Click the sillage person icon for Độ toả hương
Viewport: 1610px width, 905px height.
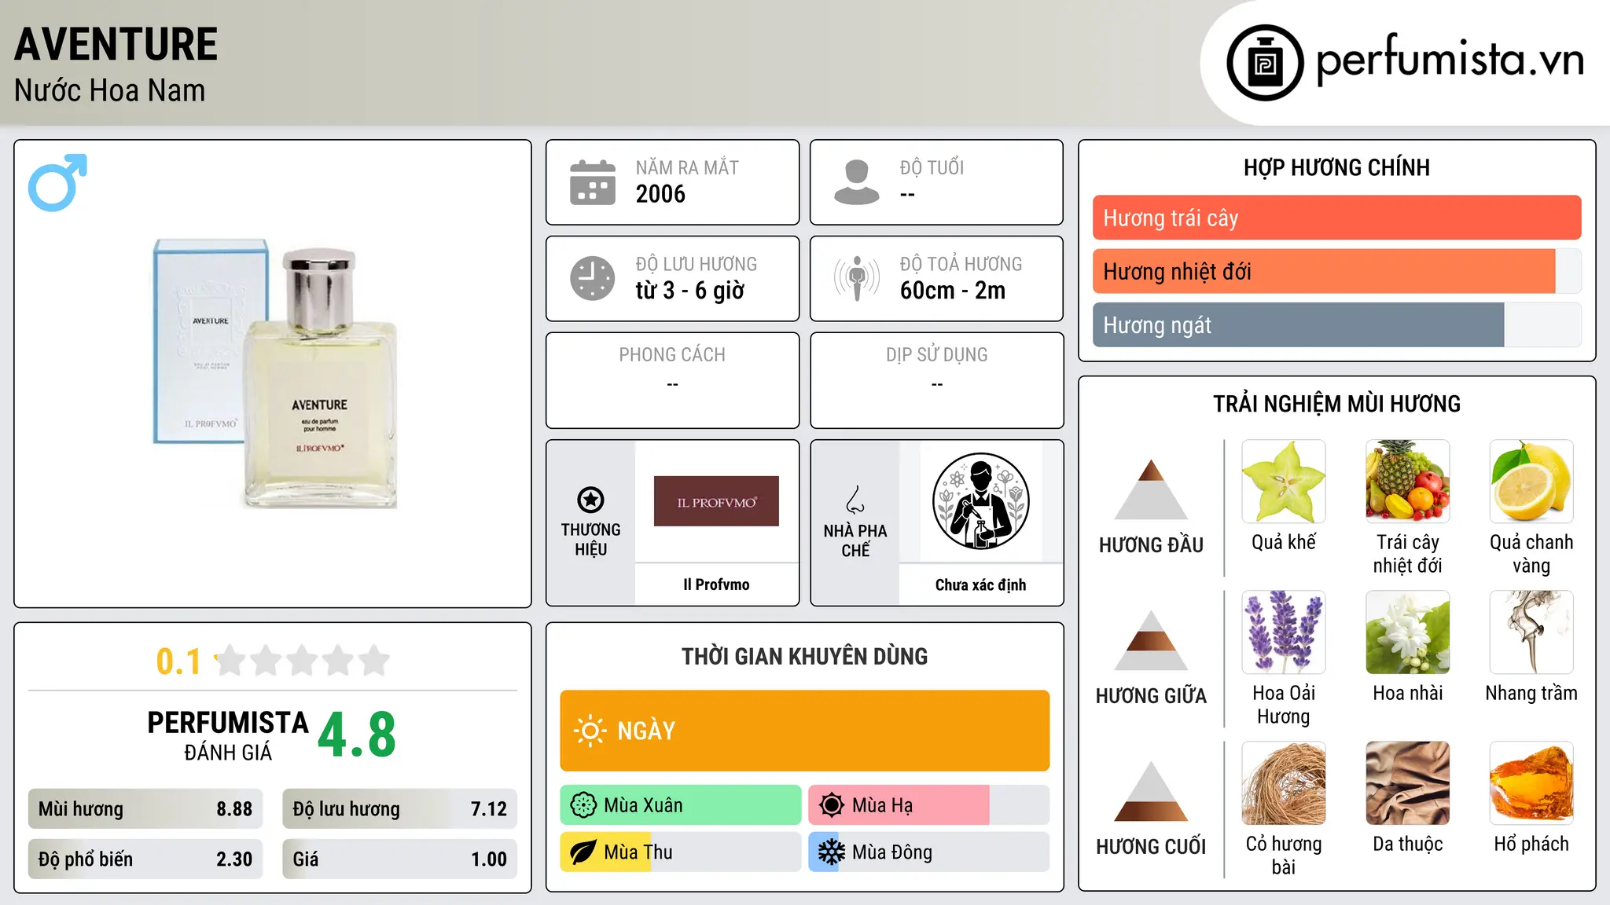pos(857,278)
